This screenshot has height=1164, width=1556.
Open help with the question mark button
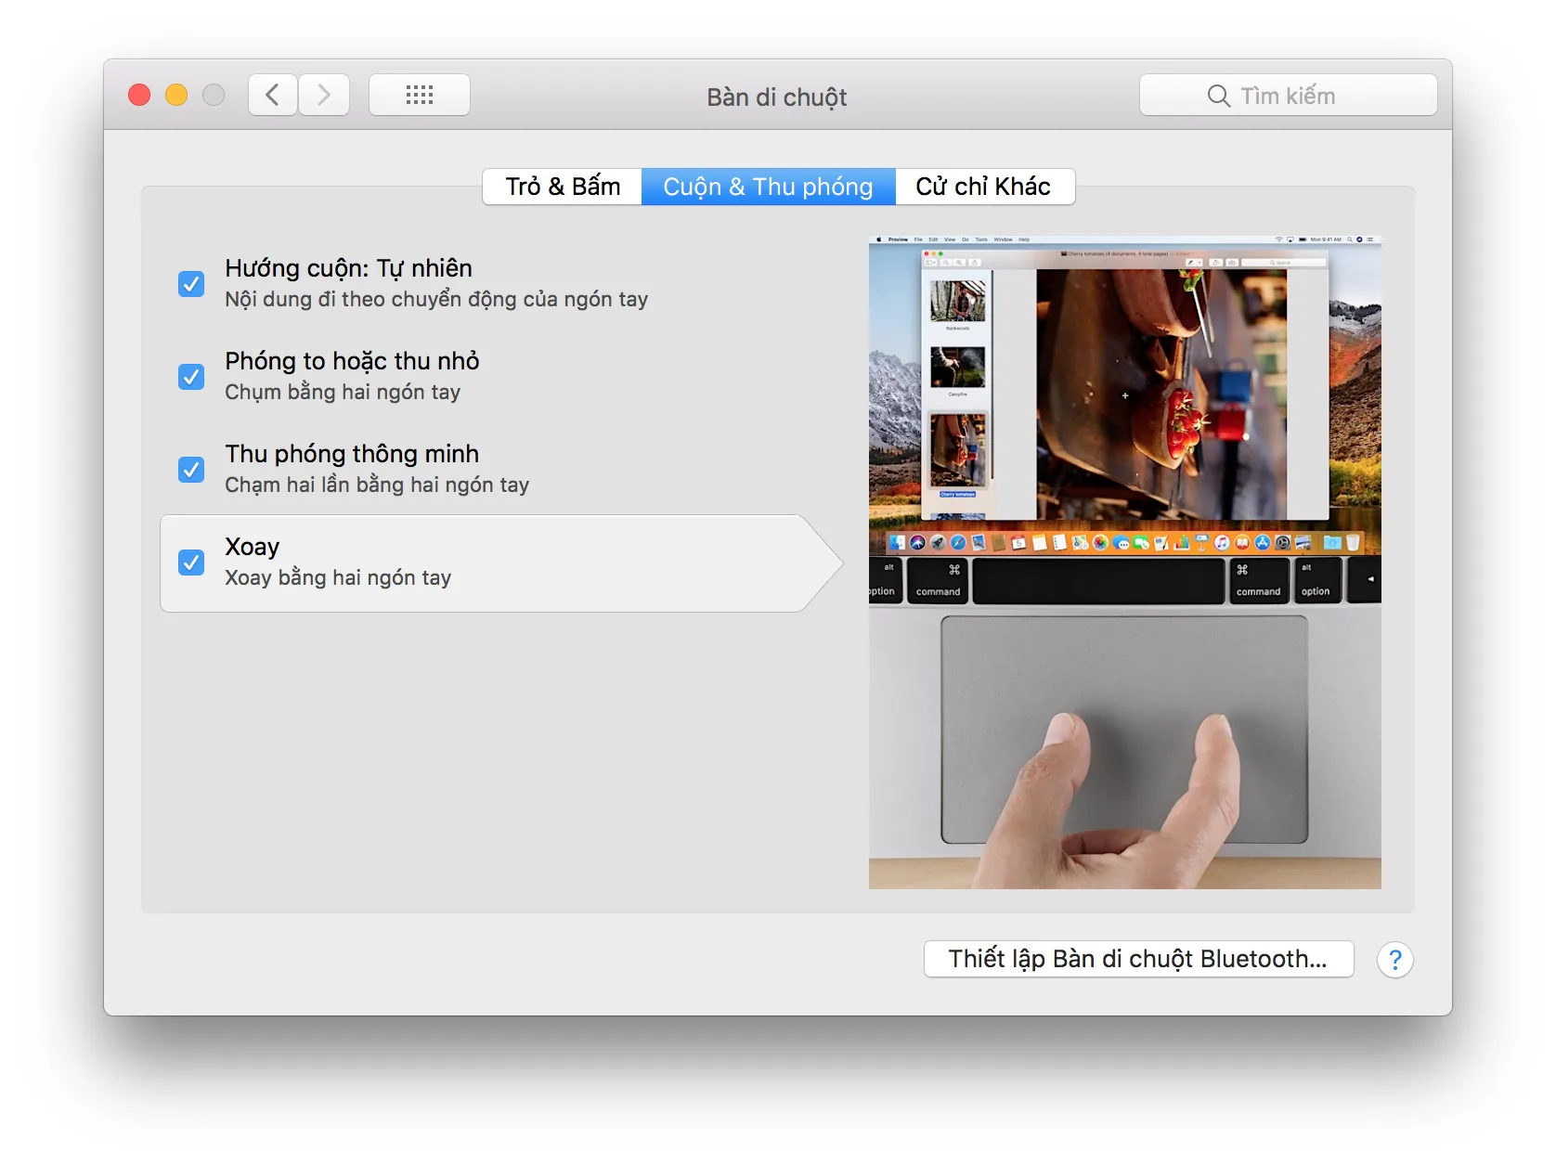(x=1394, y=960)
